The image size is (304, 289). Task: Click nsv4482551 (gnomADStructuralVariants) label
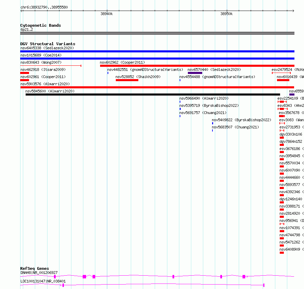point(145,70)
